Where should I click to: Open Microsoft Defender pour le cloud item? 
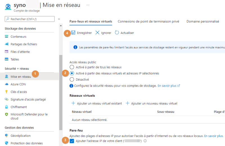click(x=29, y=116)
